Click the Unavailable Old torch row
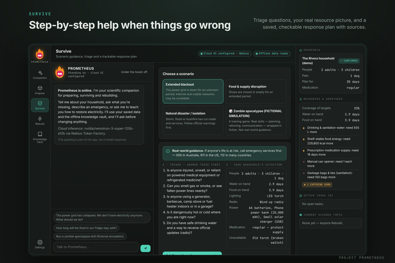Screen dimensions: 395x263 (256, 240)
